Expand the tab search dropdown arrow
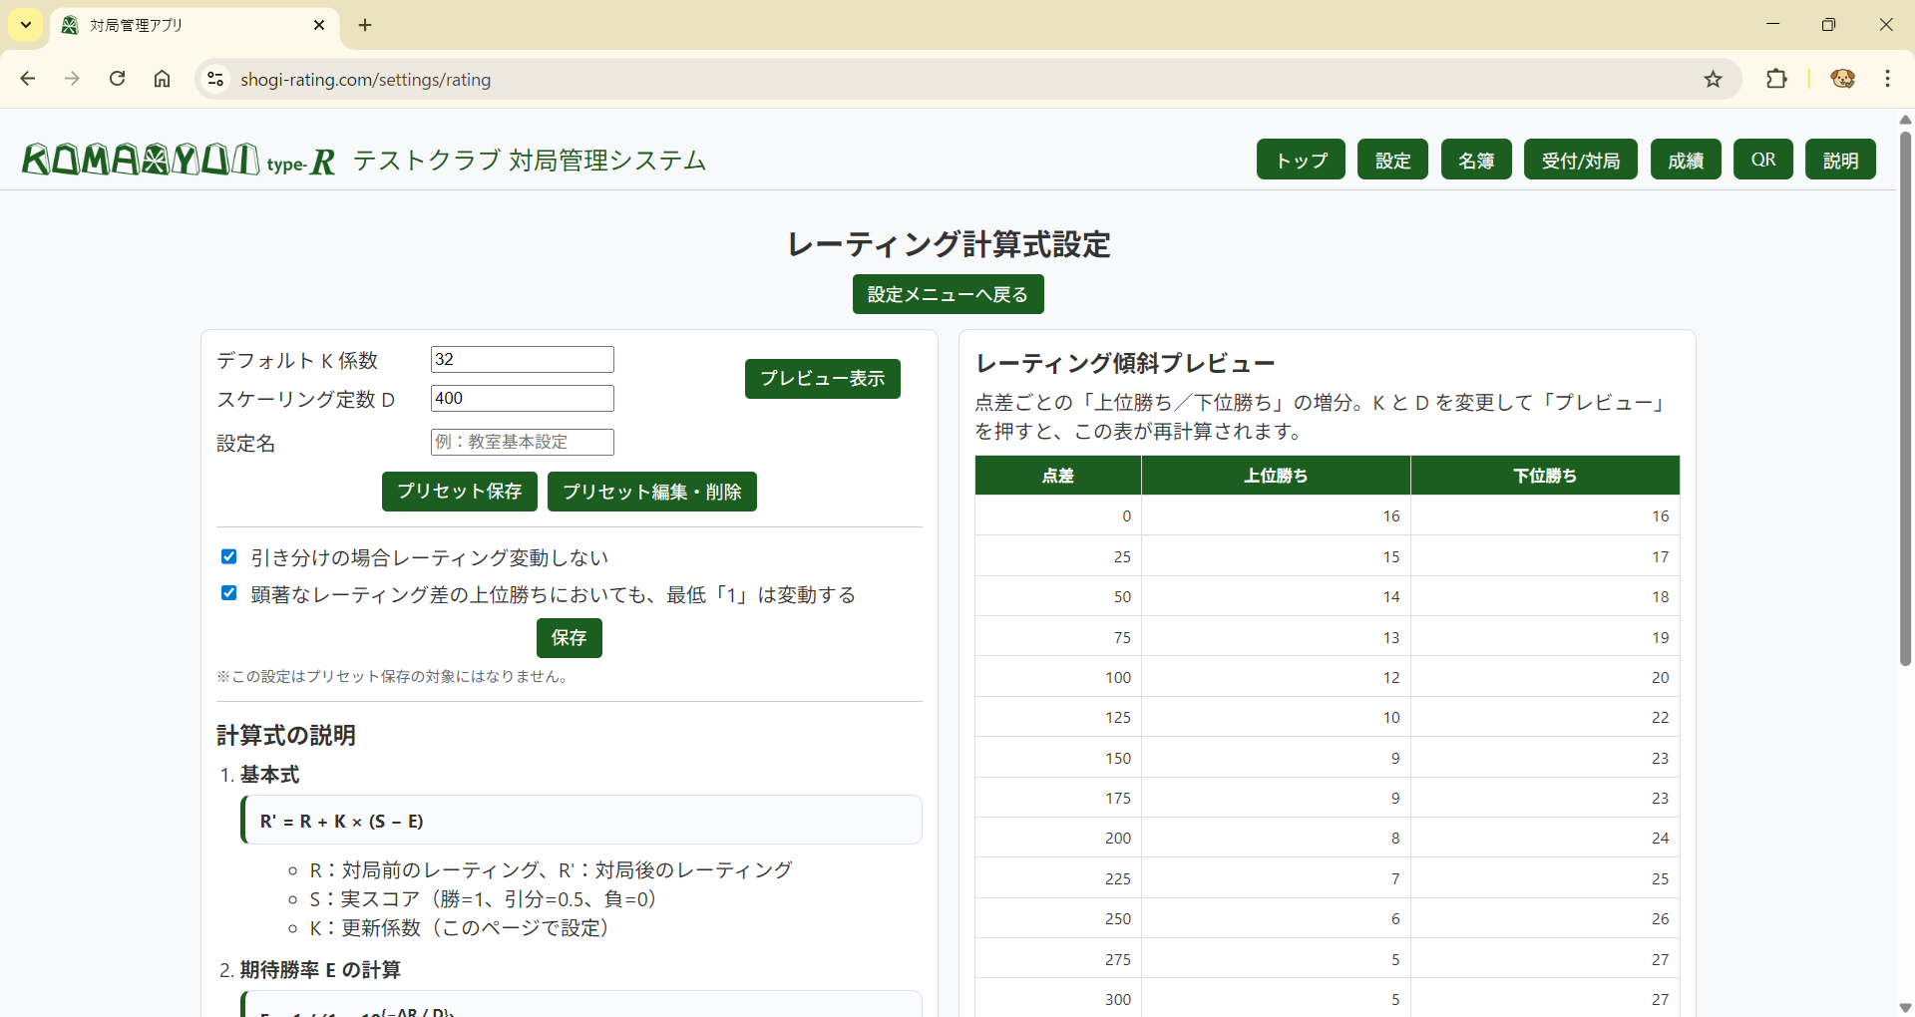This screenshot has width=1915, height=1017. [x=26, y=25]
